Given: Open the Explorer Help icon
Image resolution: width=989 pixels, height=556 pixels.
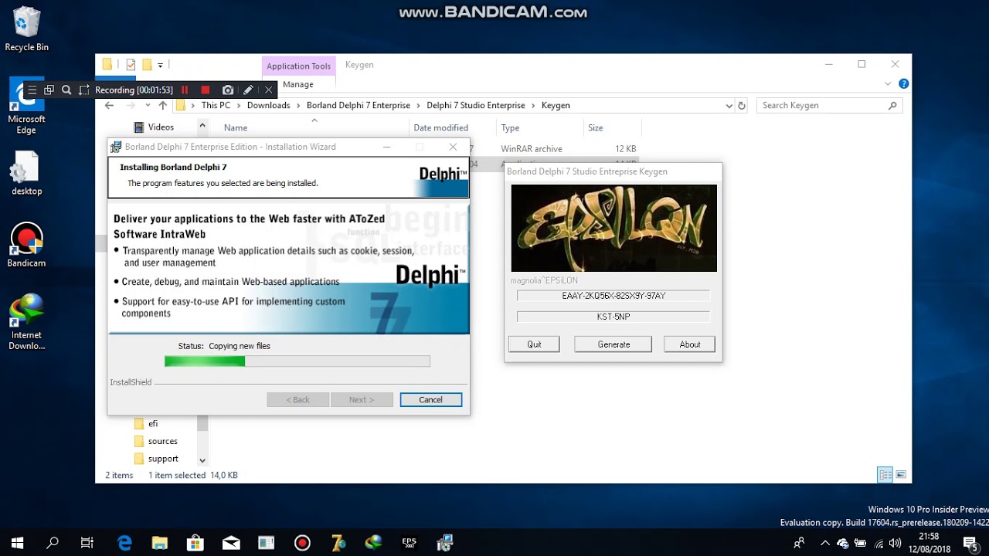Looking at the screenshot, I should [903, 83].
